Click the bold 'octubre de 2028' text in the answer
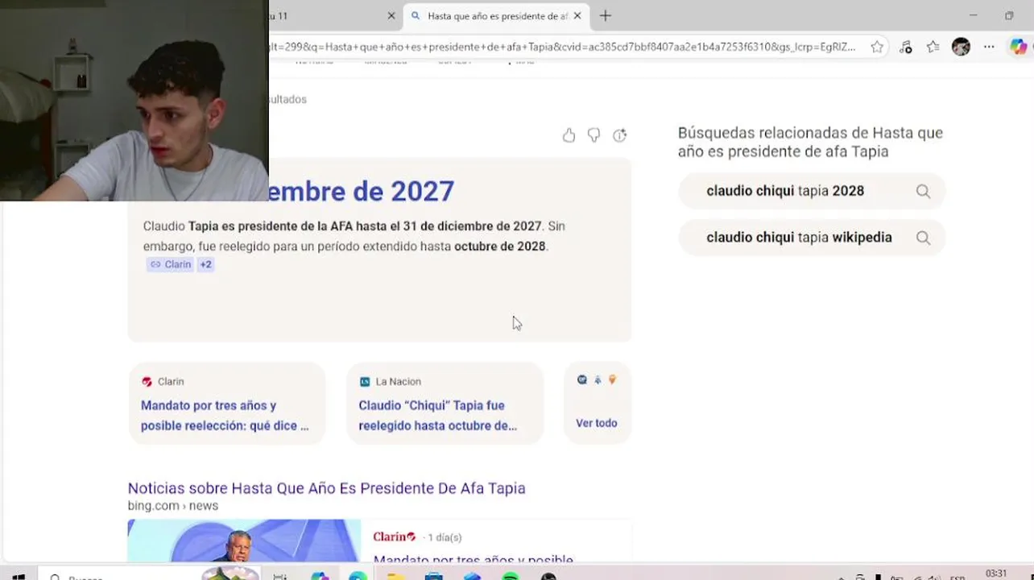Screen dimensions: 1034x580 pos(500,246)
